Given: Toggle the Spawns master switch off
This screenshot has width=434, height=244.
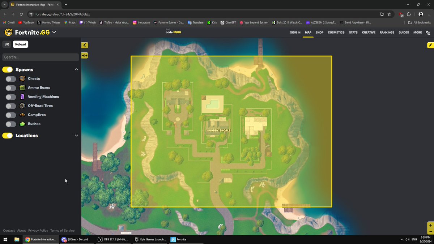Looking at the screenshot, I should tap(8, 69).
